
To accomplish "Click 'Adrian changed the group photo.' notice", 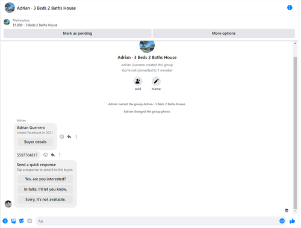I will (x=147, y=111).
